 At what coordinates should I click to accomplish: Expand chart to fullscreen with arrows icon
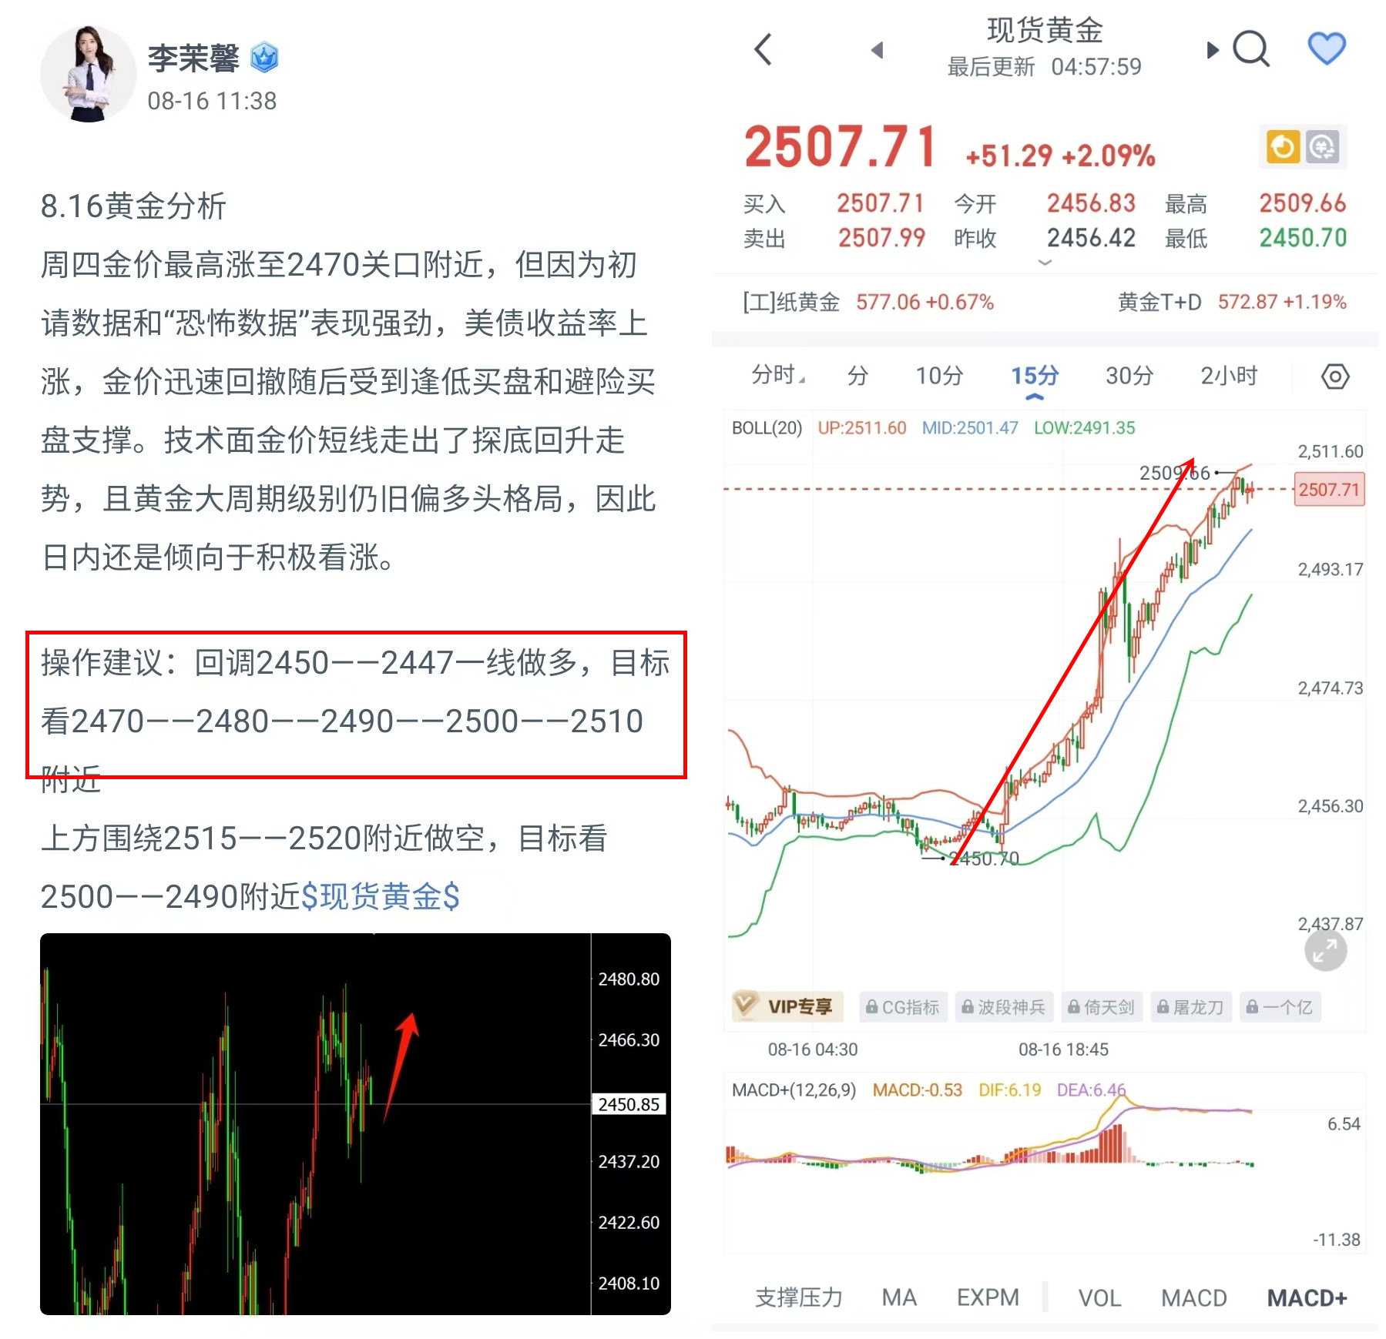point(1325,951)
